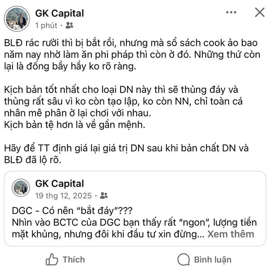Viewport: 270px width, 270px height.
Task: Click the audience icon beside the shared post date
Action: click(x=104, y=195)
